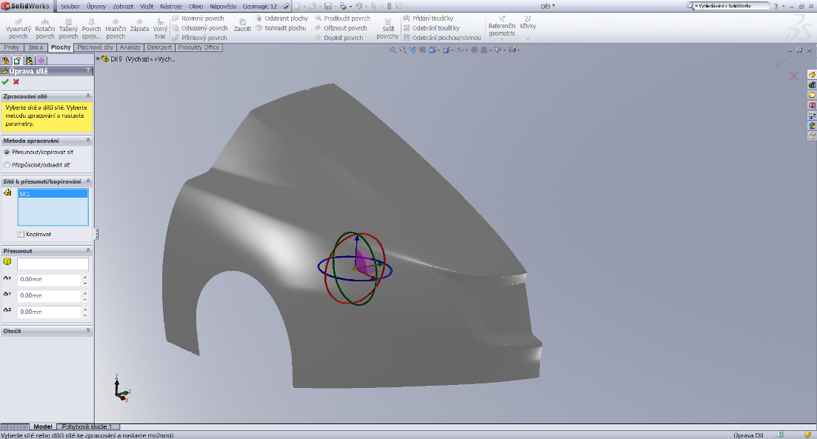
Task: Select Přizpůsobit/odsadit síť radio option
Action: tap(7, 164)
